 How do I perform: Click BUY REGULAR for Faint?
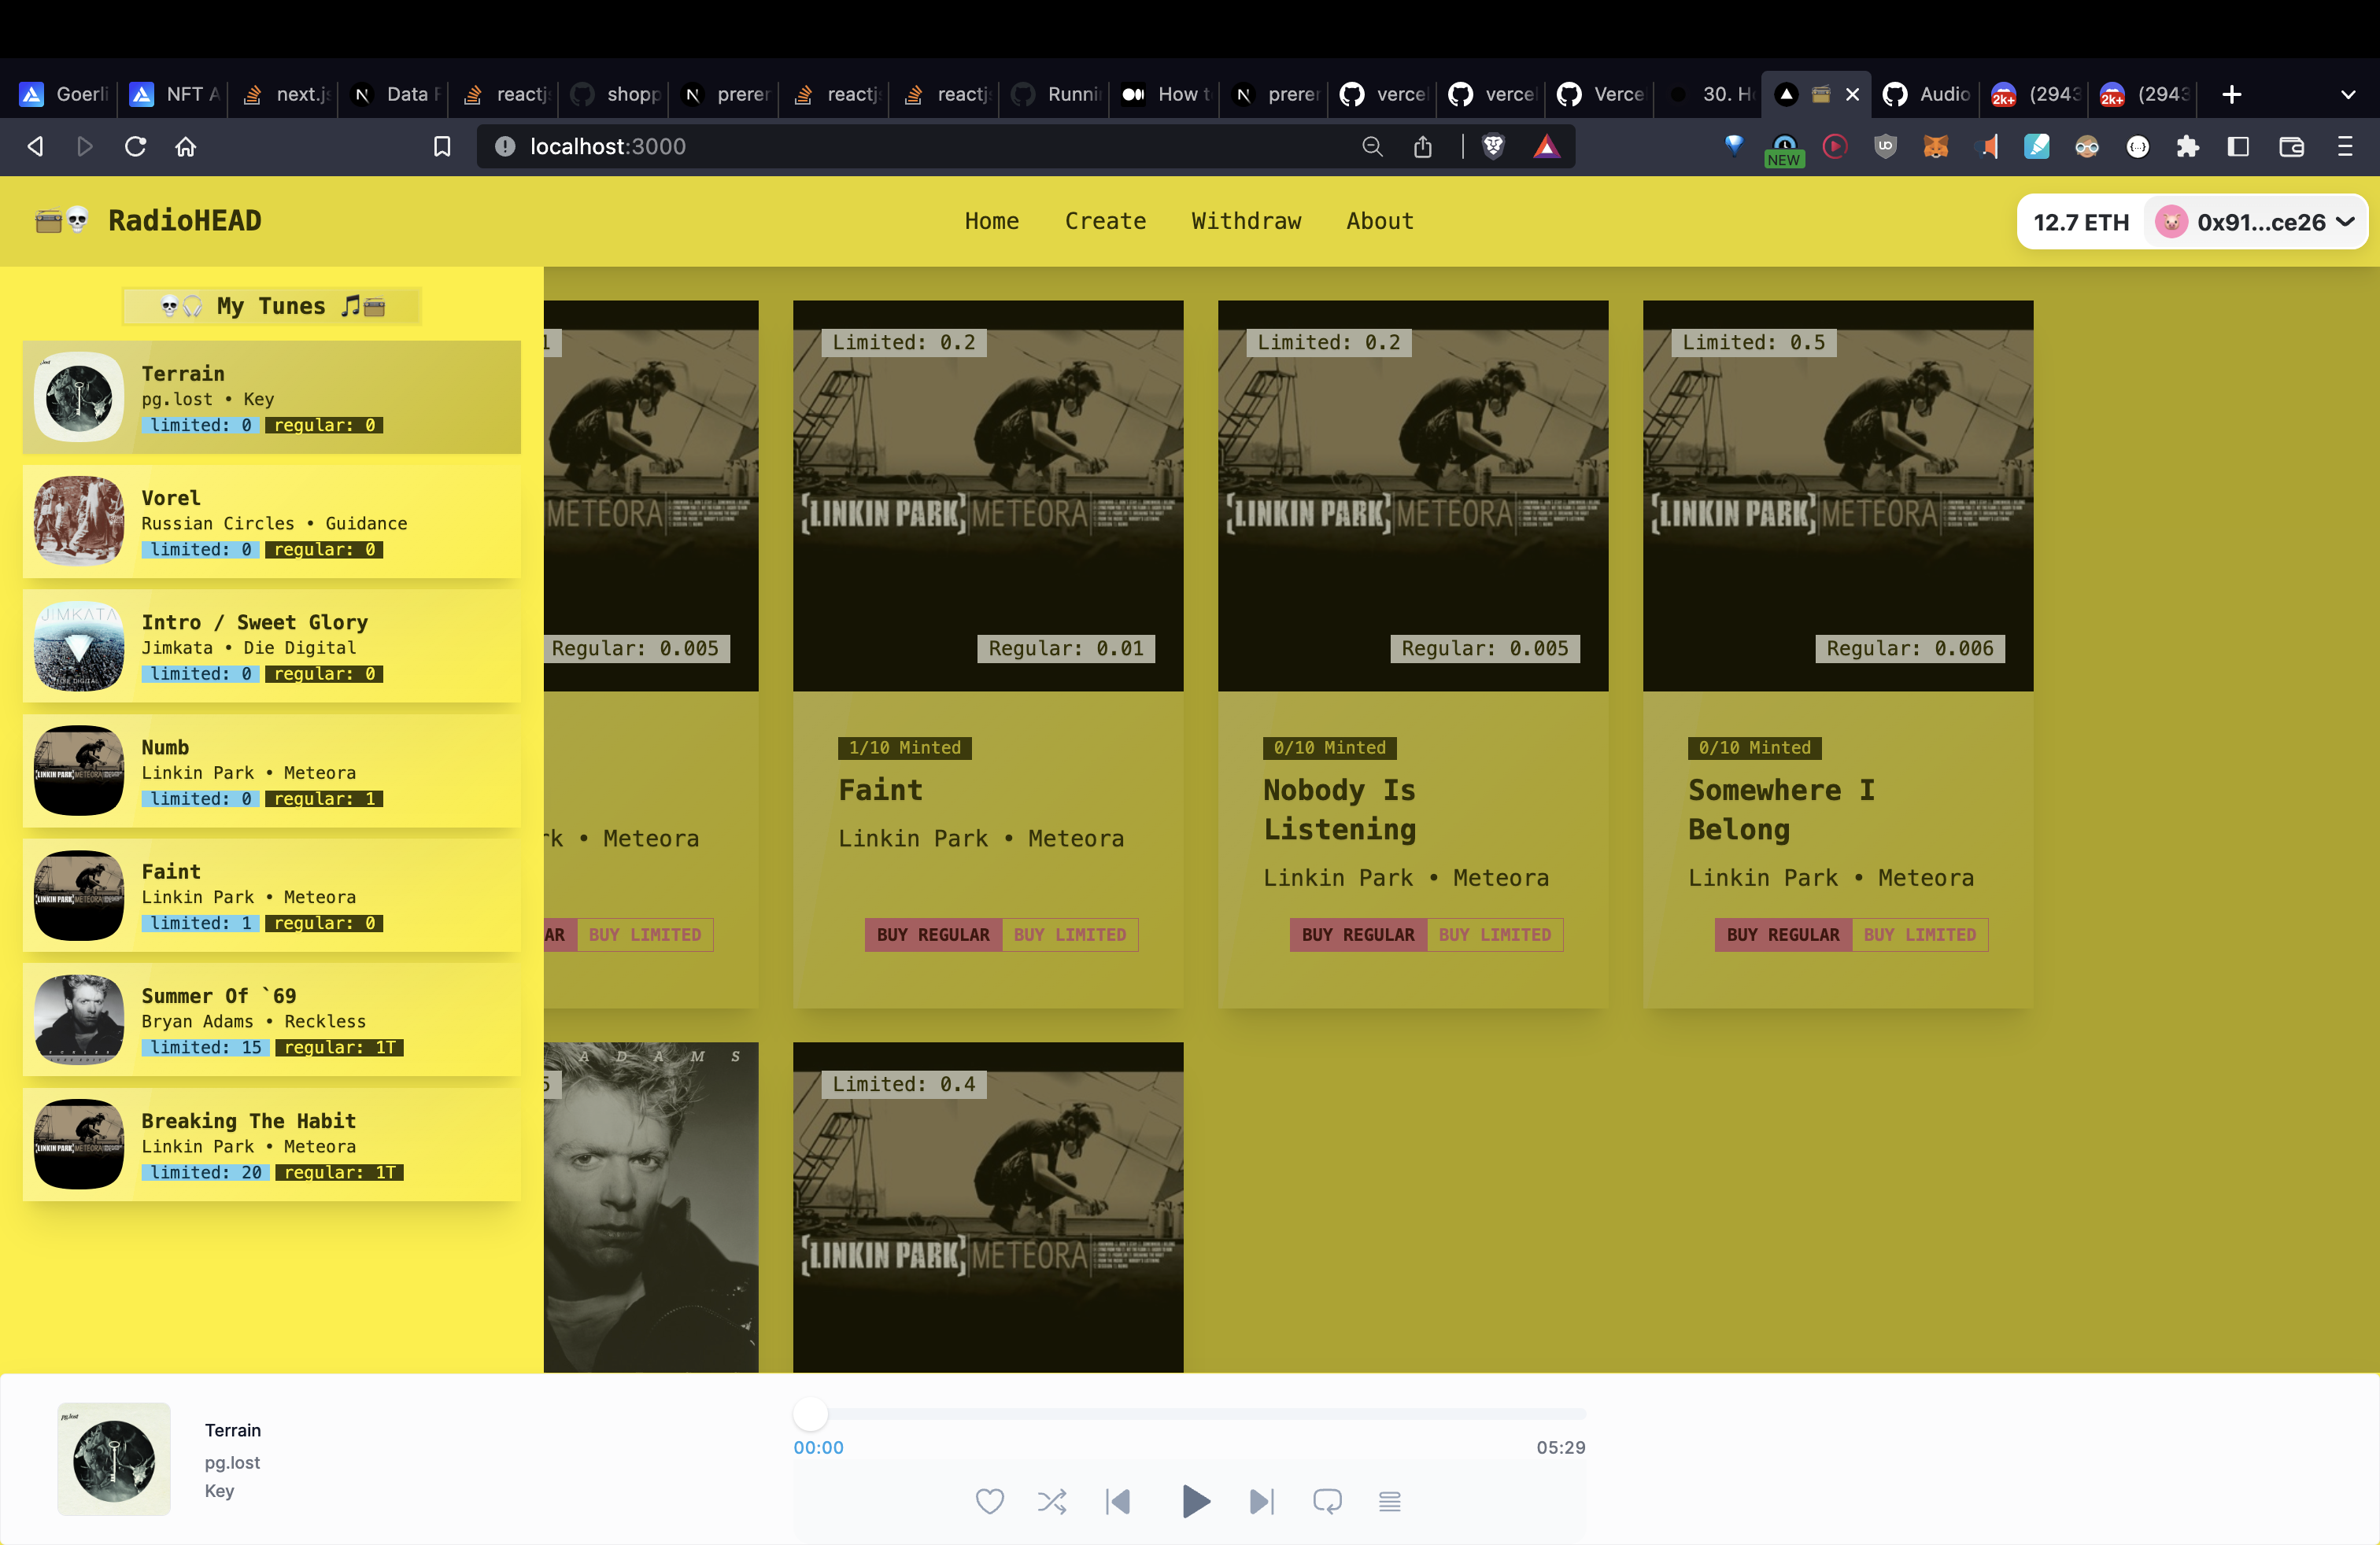pyautogui.click(x=932, y=935)
